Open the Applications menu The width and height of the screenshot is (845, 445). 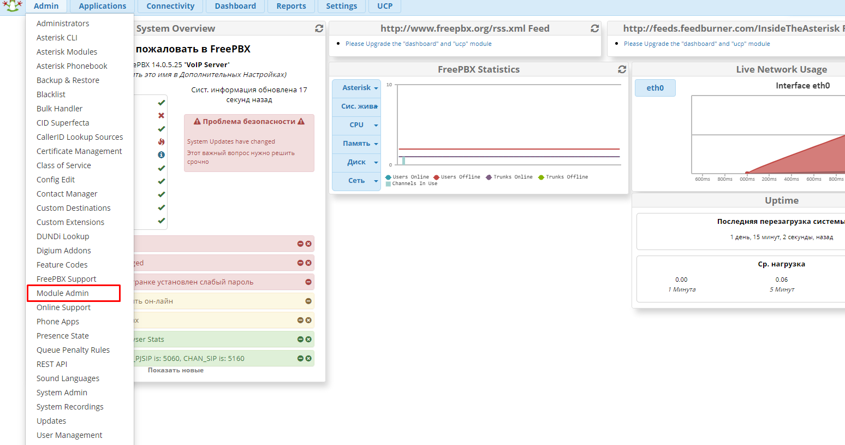[103, 6]
